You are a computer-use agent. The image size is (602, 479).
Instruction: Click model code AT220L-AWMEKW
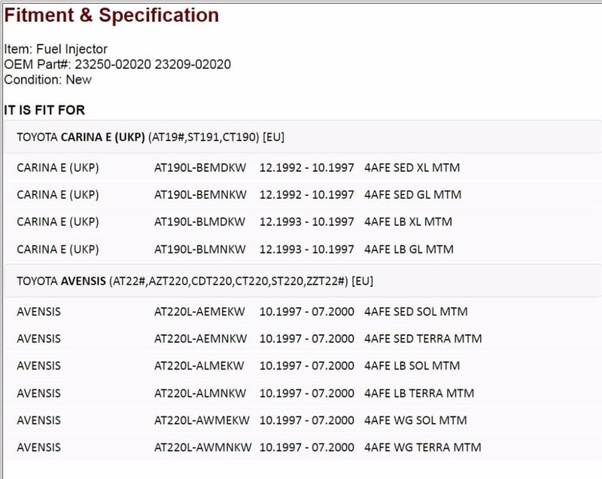(200, 420)
